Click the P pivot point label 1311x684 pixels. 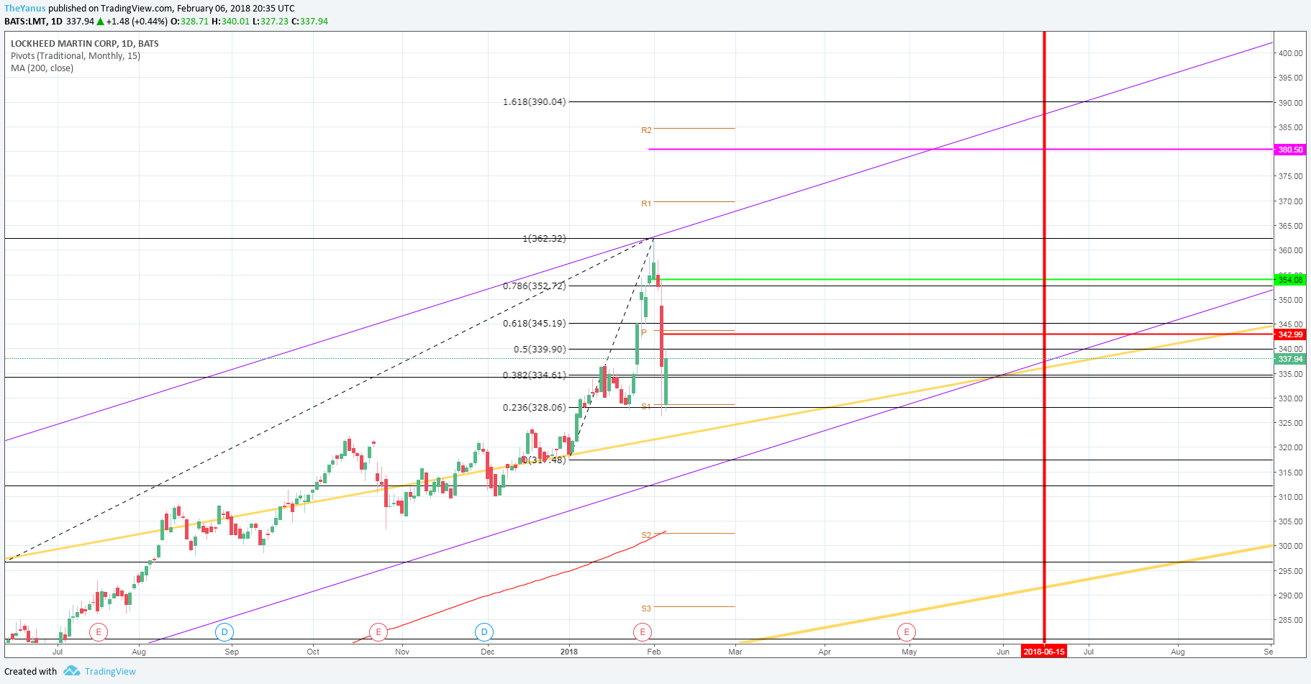coord(644,332)
